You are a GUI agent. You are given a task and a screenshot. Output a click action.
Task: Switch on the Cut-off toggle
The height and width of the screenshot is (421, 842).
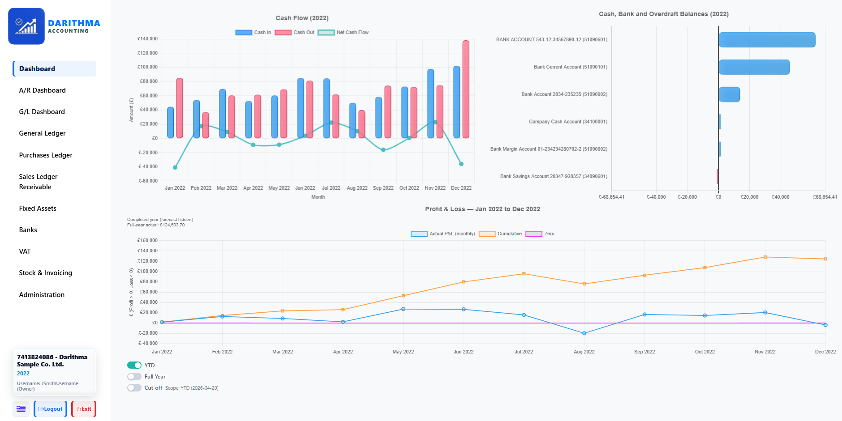click(134, 388)
